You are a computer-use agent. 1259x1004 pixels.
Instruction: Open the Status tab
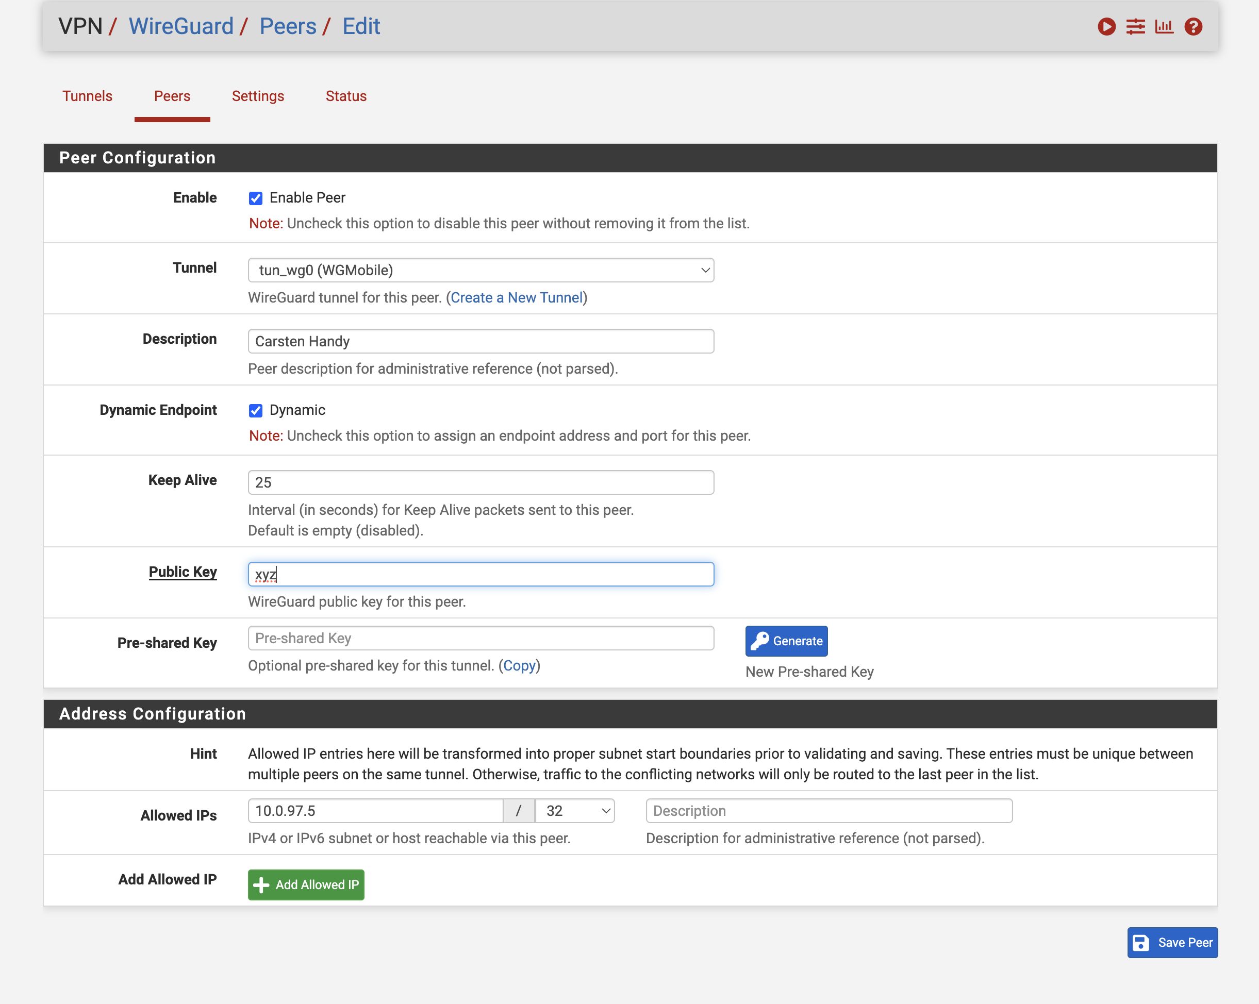346,96
